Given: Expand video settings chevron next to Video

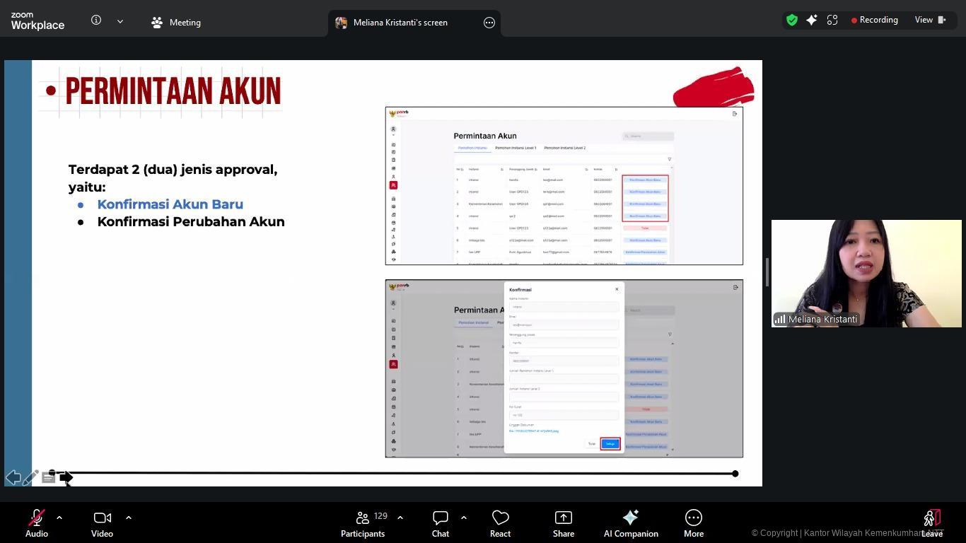Looking at the screenshot, I should pos(129,518).
